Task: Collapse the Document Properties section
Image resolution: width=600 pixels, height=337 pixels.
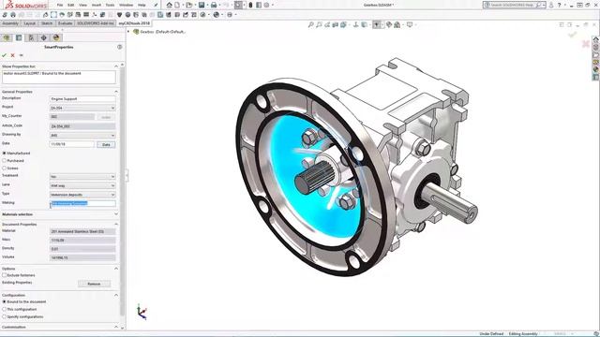Action: pos(116,225)
